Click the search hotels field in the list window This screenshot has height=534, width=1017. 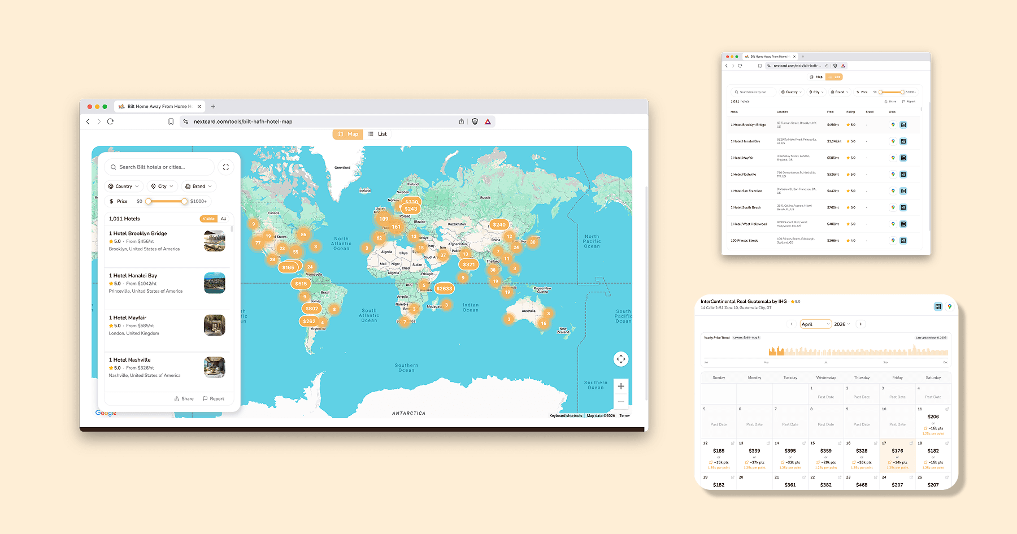754,92
